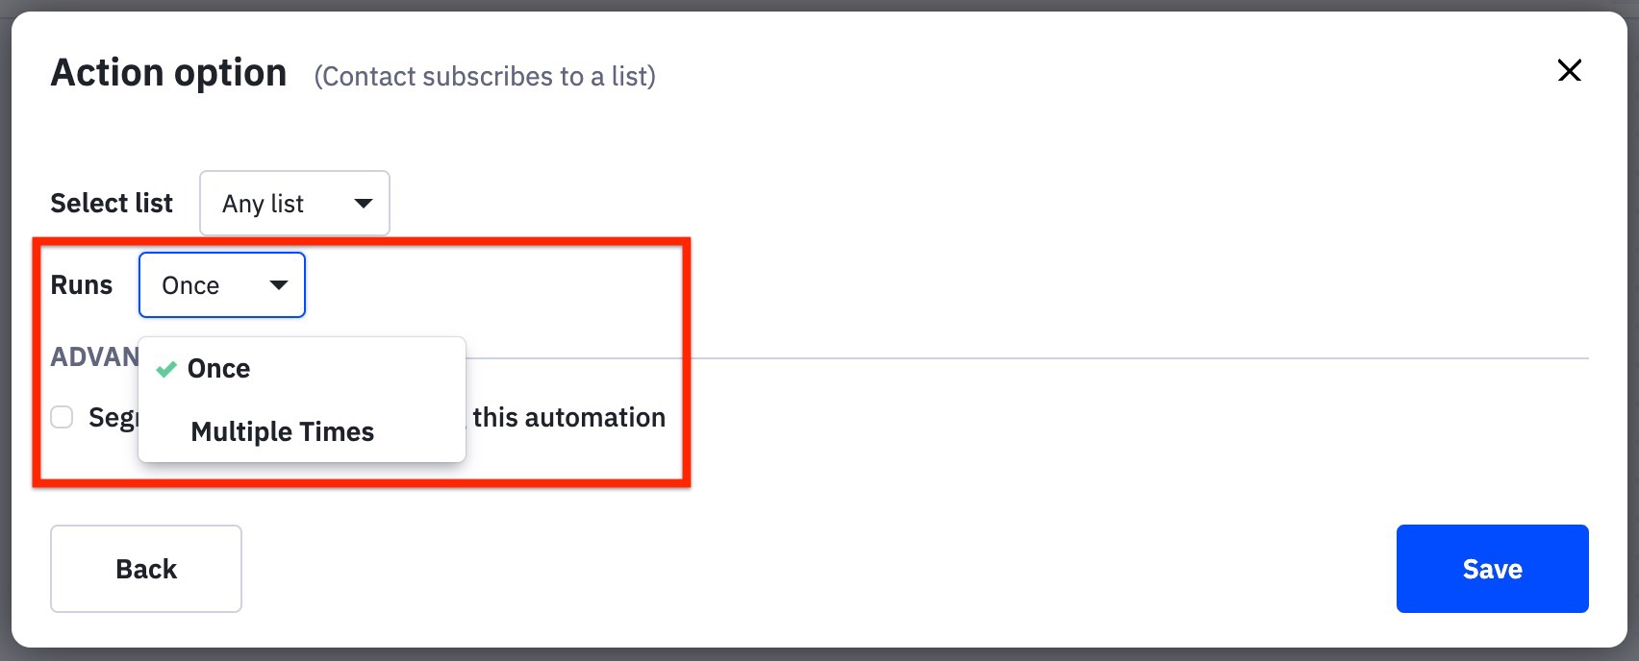Click the partially hidden 'Seg' checkbox label

(113, 417)
